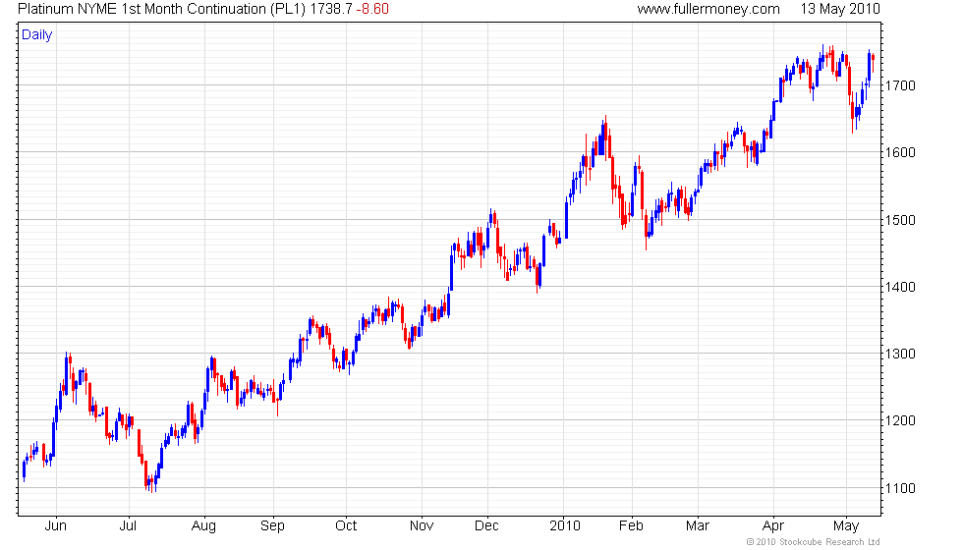
Task: Click the 1600 price axis label
Action: pos(900,153)
